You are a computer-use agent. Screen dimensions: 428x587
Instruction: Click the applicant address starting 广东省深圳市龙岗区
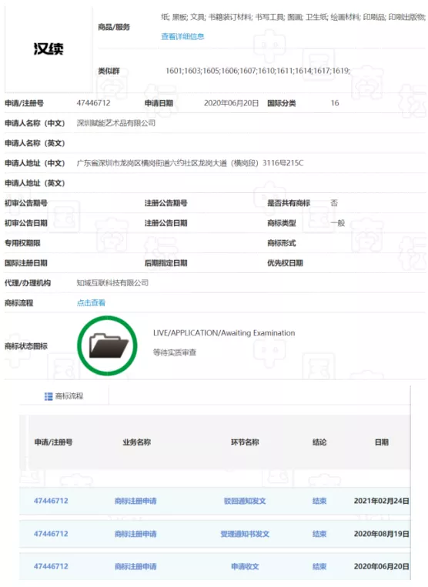190,163
